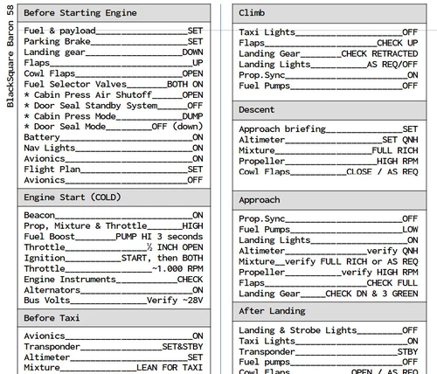
Task: Select 'Fuel Boost PUMP HI 3 seconds' row
Action: click(114, 237)
